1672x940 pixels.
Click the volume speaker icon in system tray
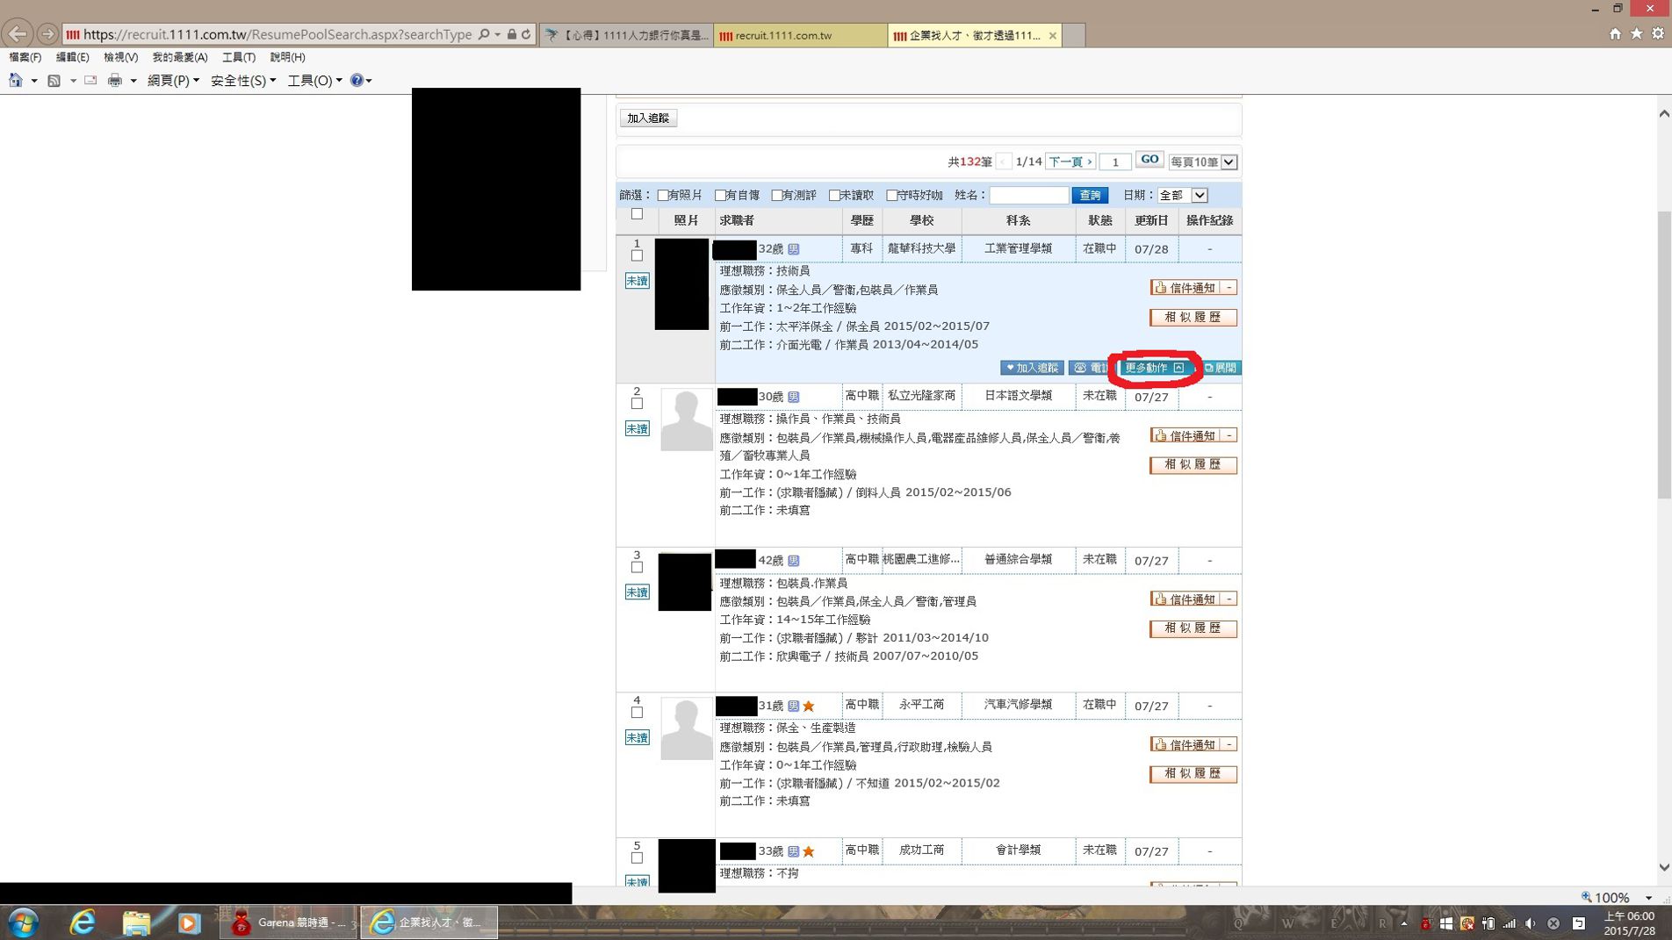point(1531,923)
